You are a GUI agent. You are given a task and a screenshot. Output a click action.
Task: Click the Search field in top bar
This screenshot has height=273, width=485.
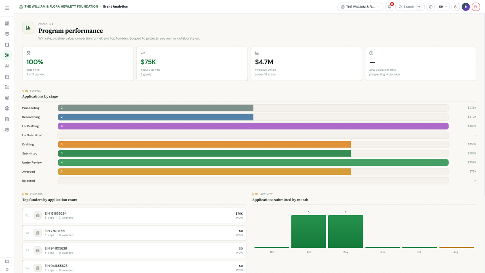pyautogui.click(x=410, y=7)
